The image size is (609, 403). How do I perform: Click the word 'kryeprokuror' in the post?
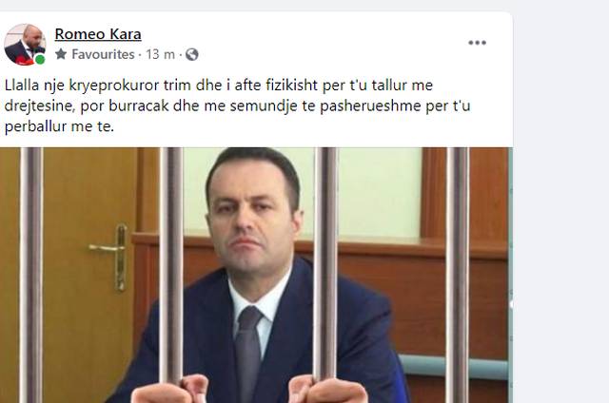coord(113,86)
